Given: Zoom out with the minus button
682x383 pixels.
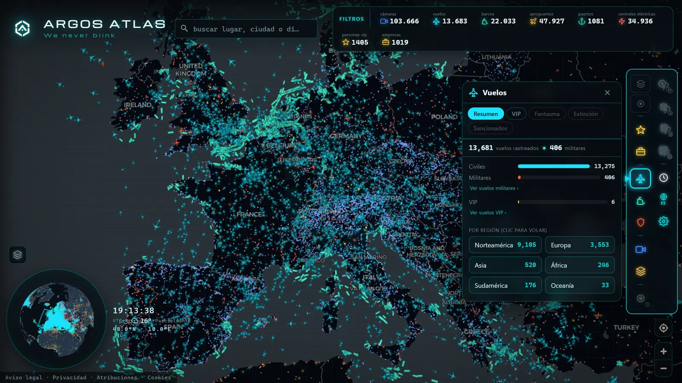Looking at the screenshot, I should (x=664, y=369).
